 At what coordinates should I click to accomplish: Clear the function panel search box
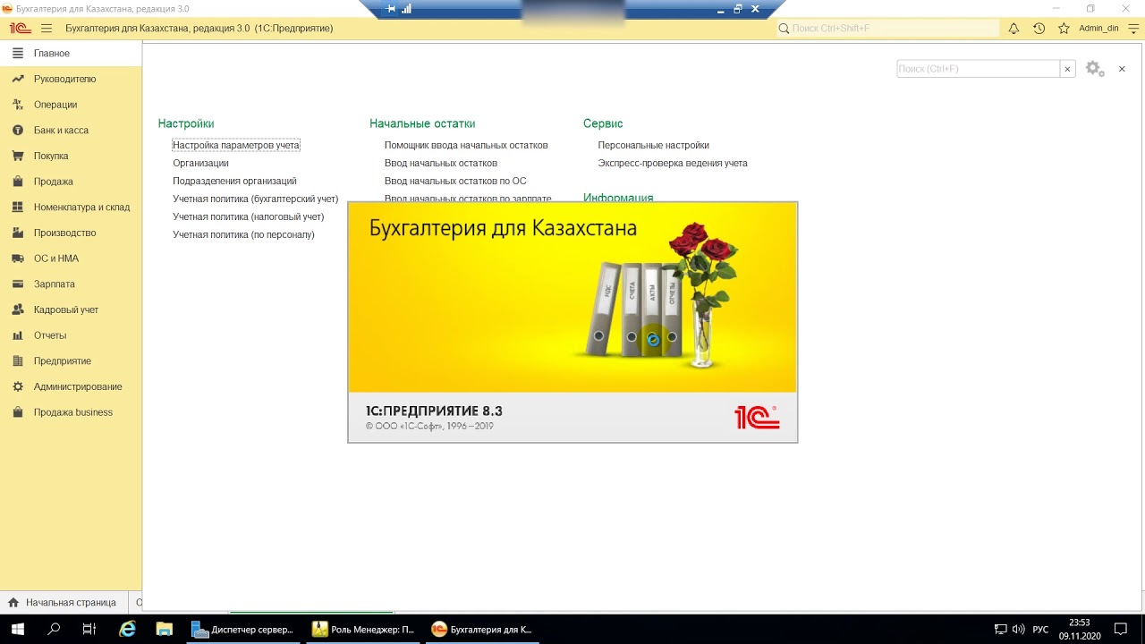[x=1067, y=69]
